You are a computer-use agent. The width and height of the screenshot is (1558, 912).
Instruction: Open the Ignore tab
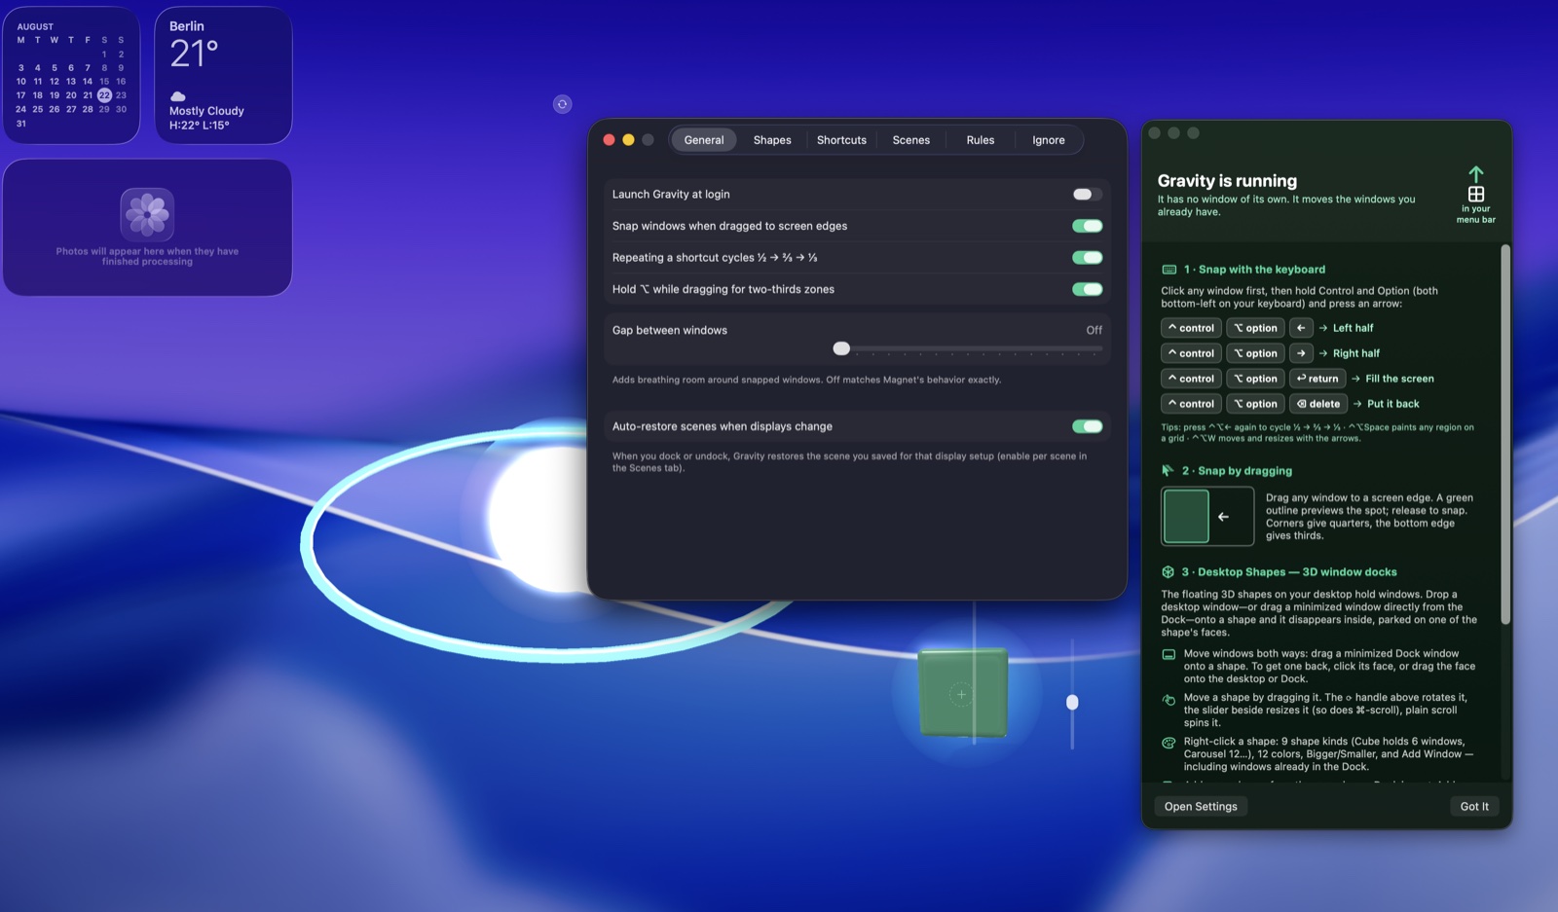[x=1049, y=140]
